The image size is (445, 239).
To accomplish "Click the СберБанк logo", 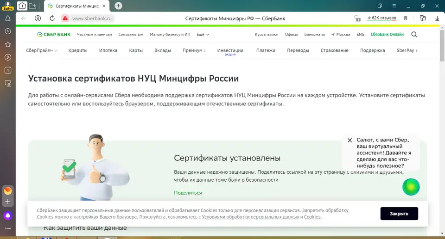I will pyautogui.click(x=54, y=34).
